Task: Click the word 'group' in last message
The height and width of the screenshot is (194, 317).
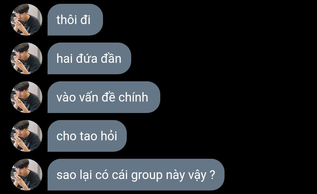Action: click(x=147, y=176)
